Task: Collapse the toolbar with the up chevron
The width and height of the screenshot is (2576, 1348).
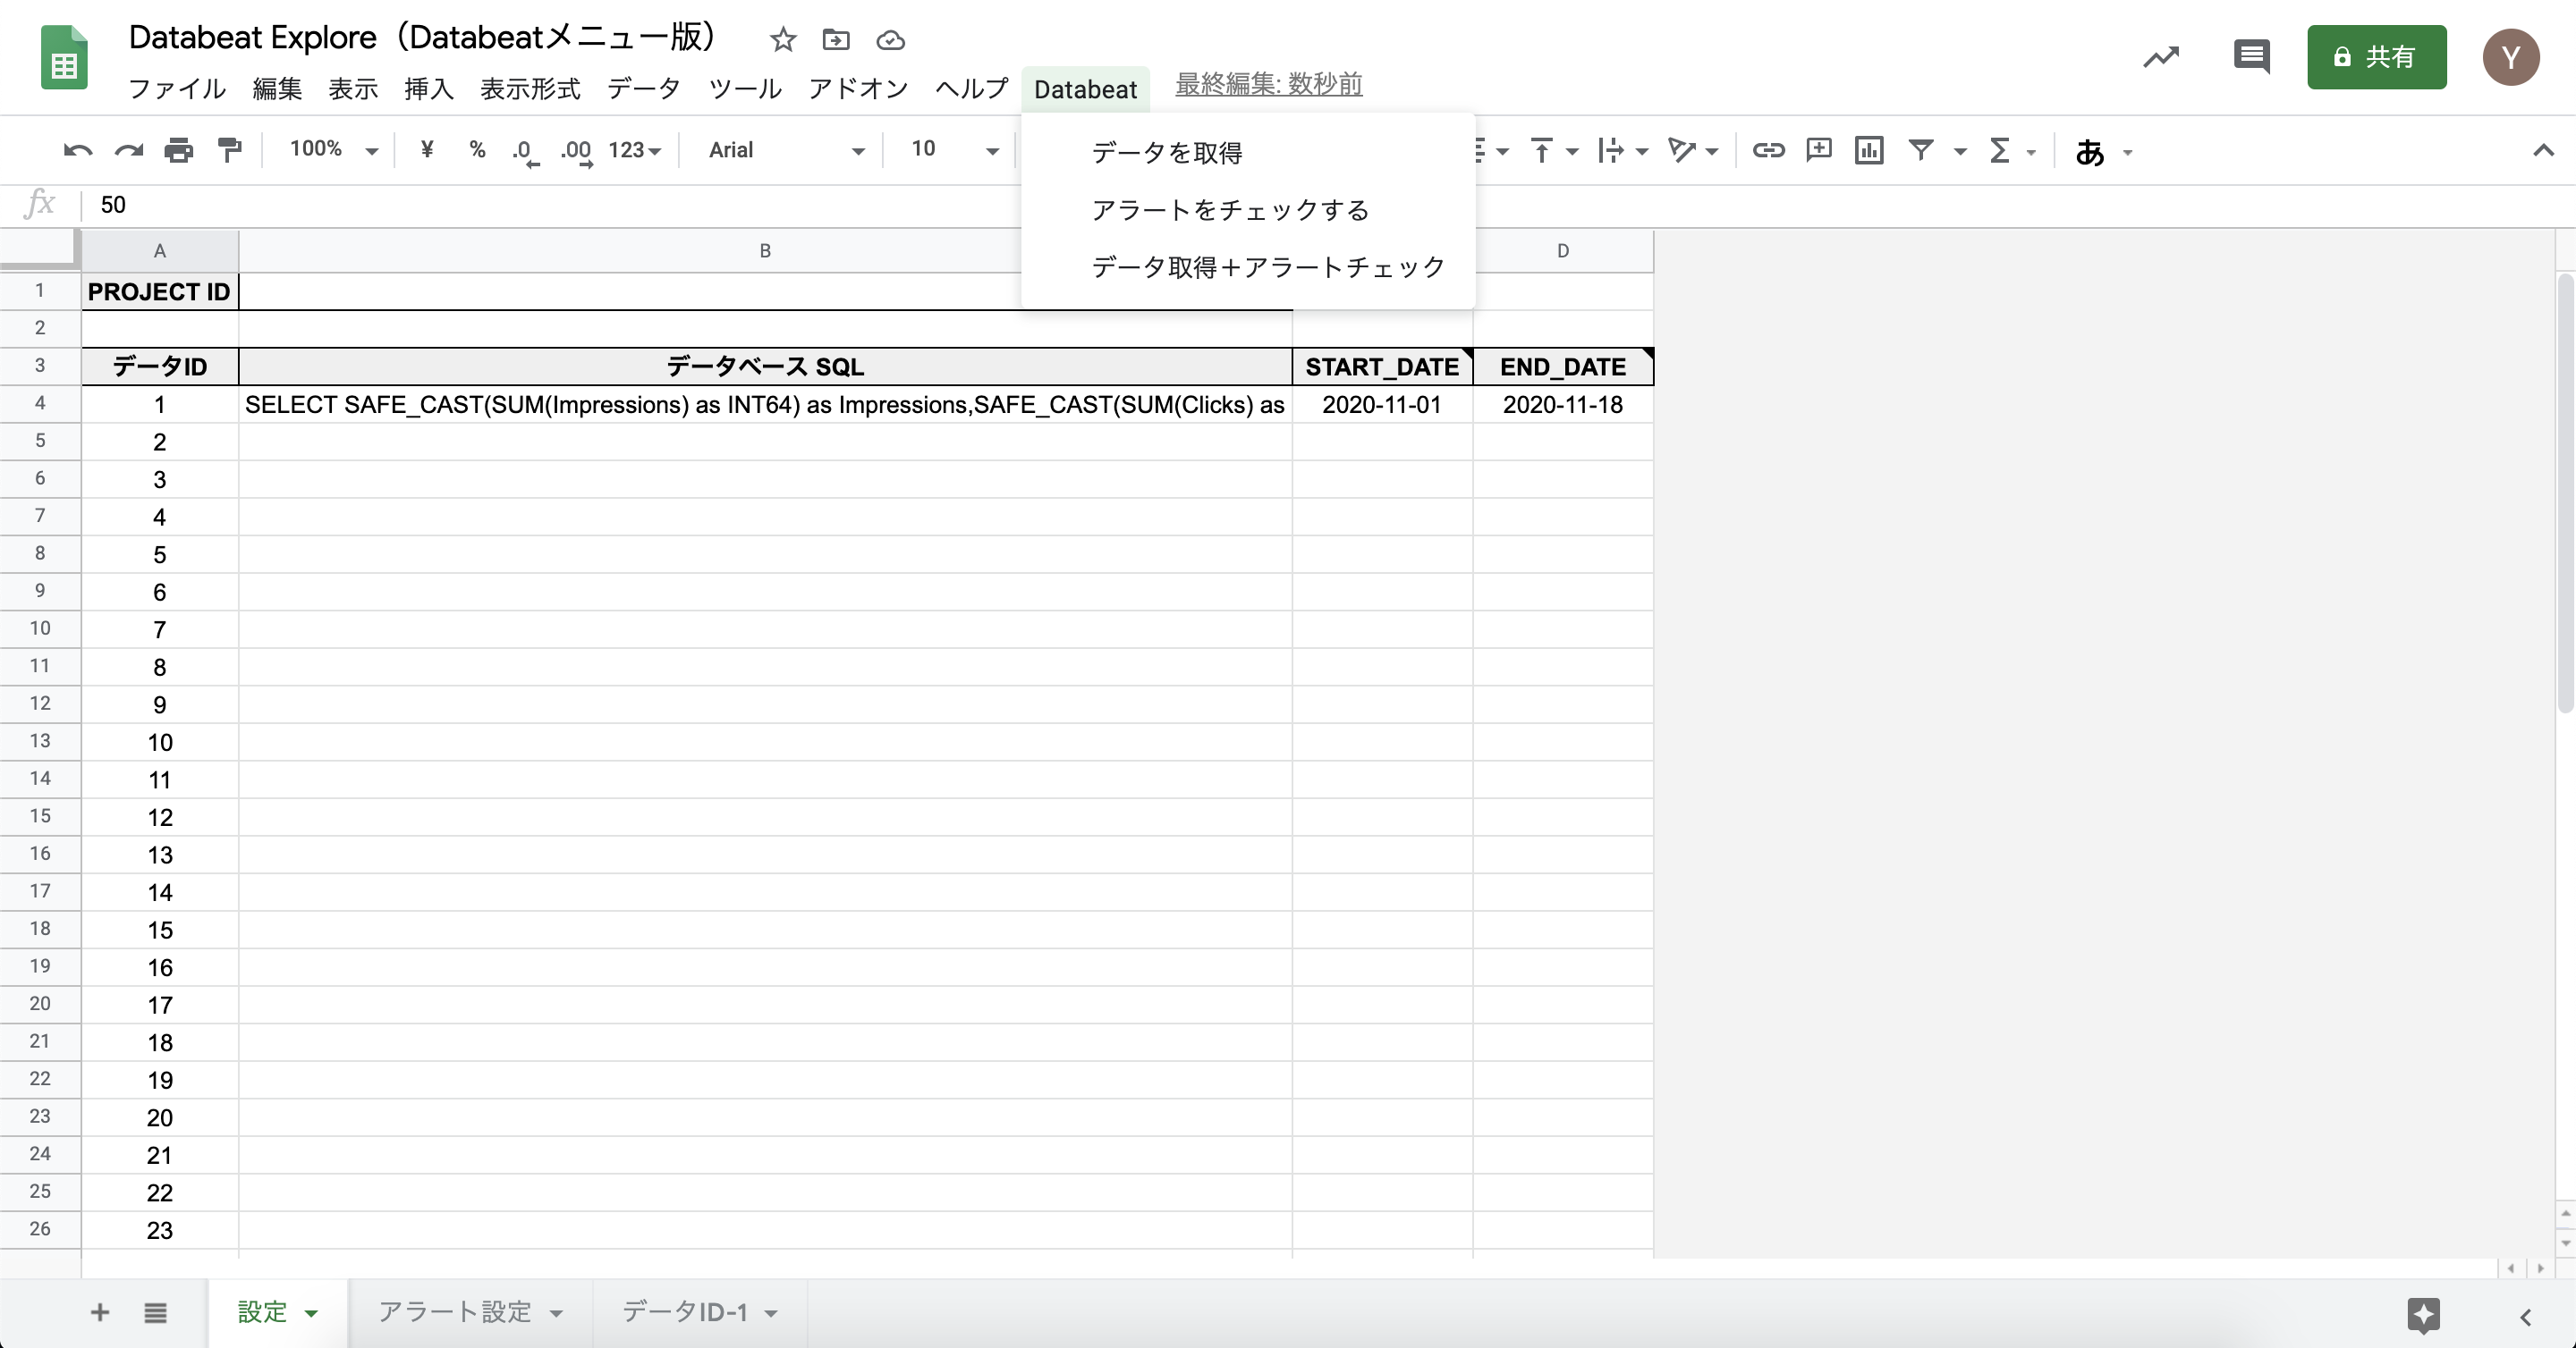Action: pyautogui.click(x=2543, y=151)
